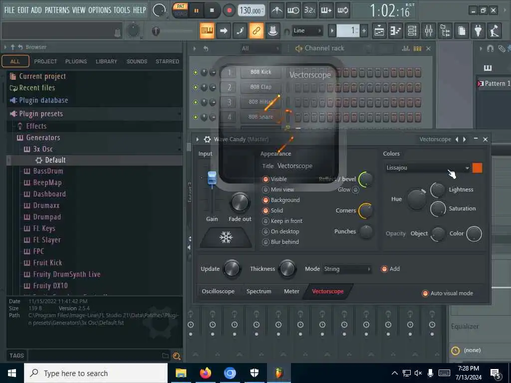Screen dimensions: 511x383
Task: Enable the Blur behind option
Action: 265,242
